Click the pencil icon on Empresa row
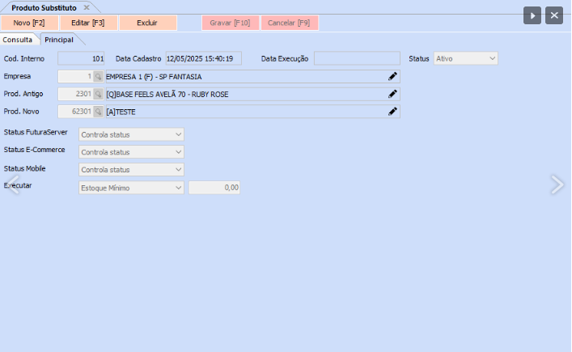Viewport: 572px width, 352px height. click(x=392, y=76)
